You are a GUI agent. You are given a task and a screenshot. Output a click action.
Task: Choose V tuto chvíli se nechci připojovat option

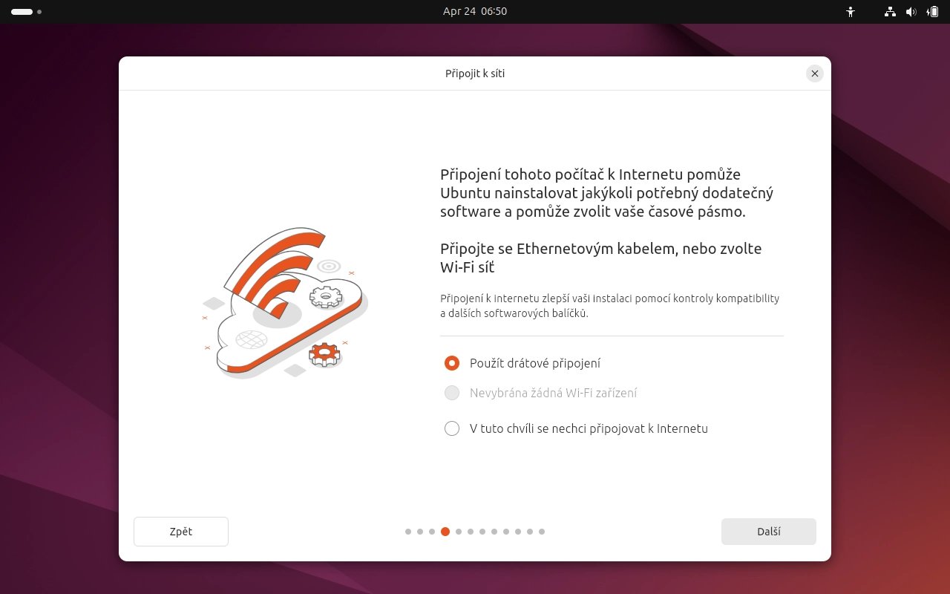(576, 428)
